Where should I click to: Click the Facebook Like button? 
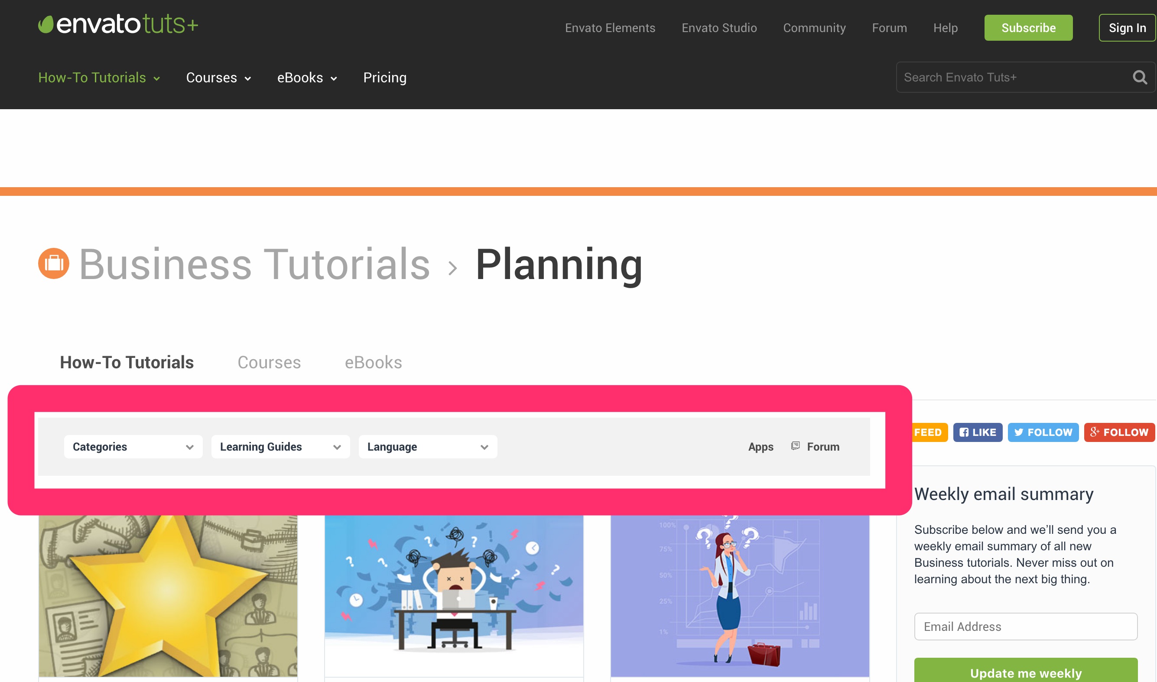pos(977,432)
